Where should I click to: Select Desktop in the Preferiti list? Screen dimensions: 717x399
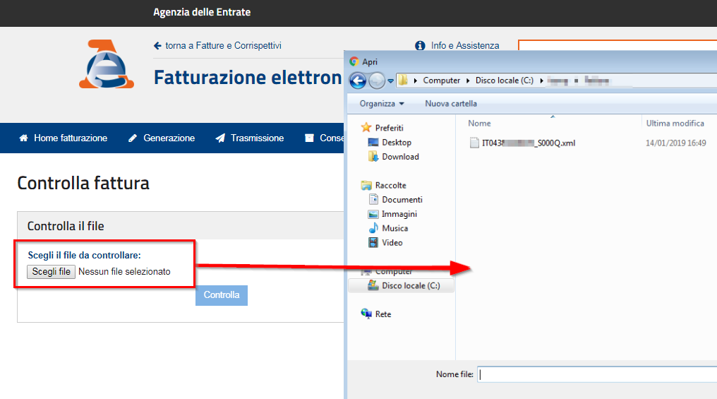(x=397, y=143)
